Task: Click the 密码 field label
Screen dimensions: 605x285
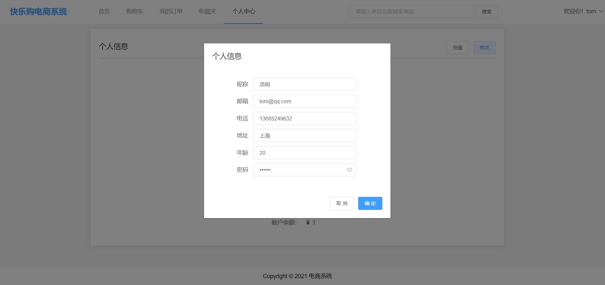Action: pos(242,170)
